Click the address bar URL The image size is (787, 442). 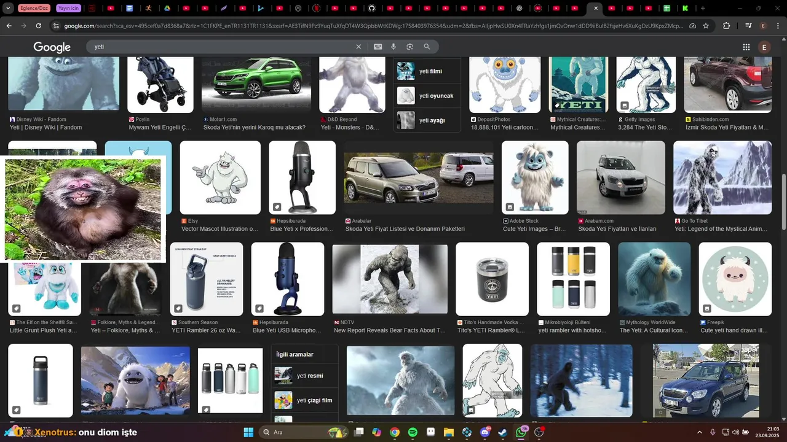point(374,26)
